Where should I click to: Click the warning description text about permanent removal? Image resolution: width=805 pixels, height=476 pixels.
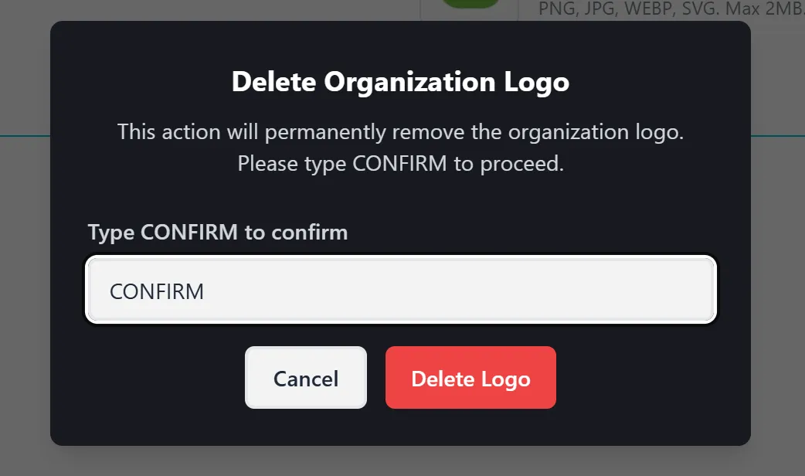point(399,131)
